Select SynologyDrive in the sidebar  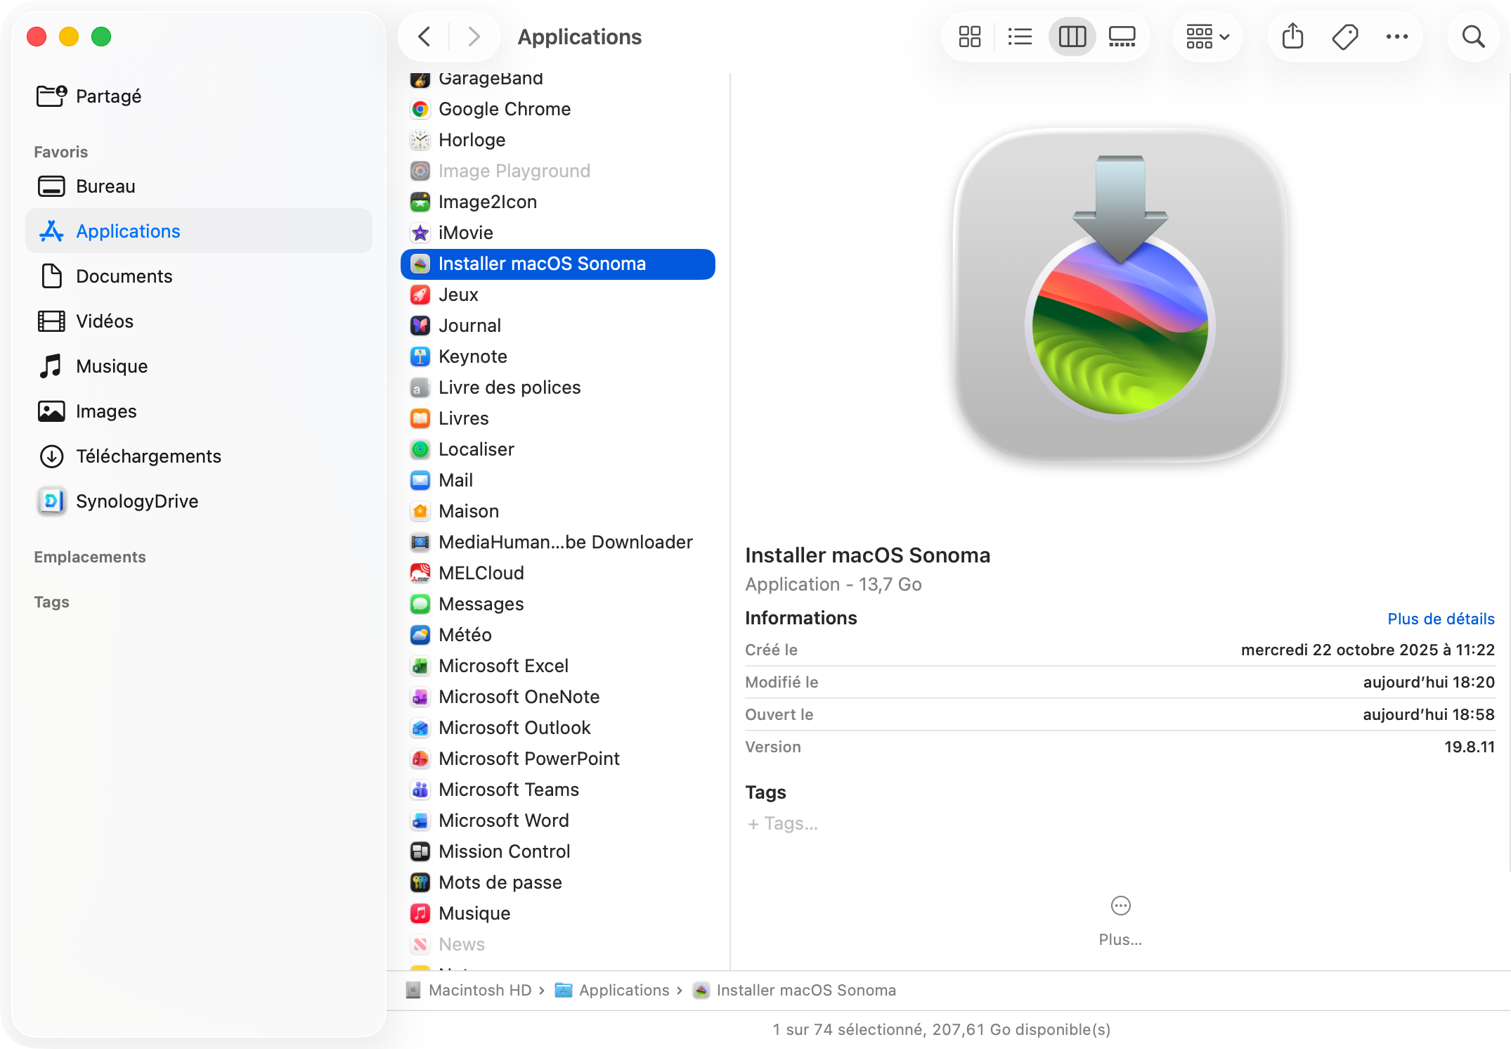[x=137, y=501]
